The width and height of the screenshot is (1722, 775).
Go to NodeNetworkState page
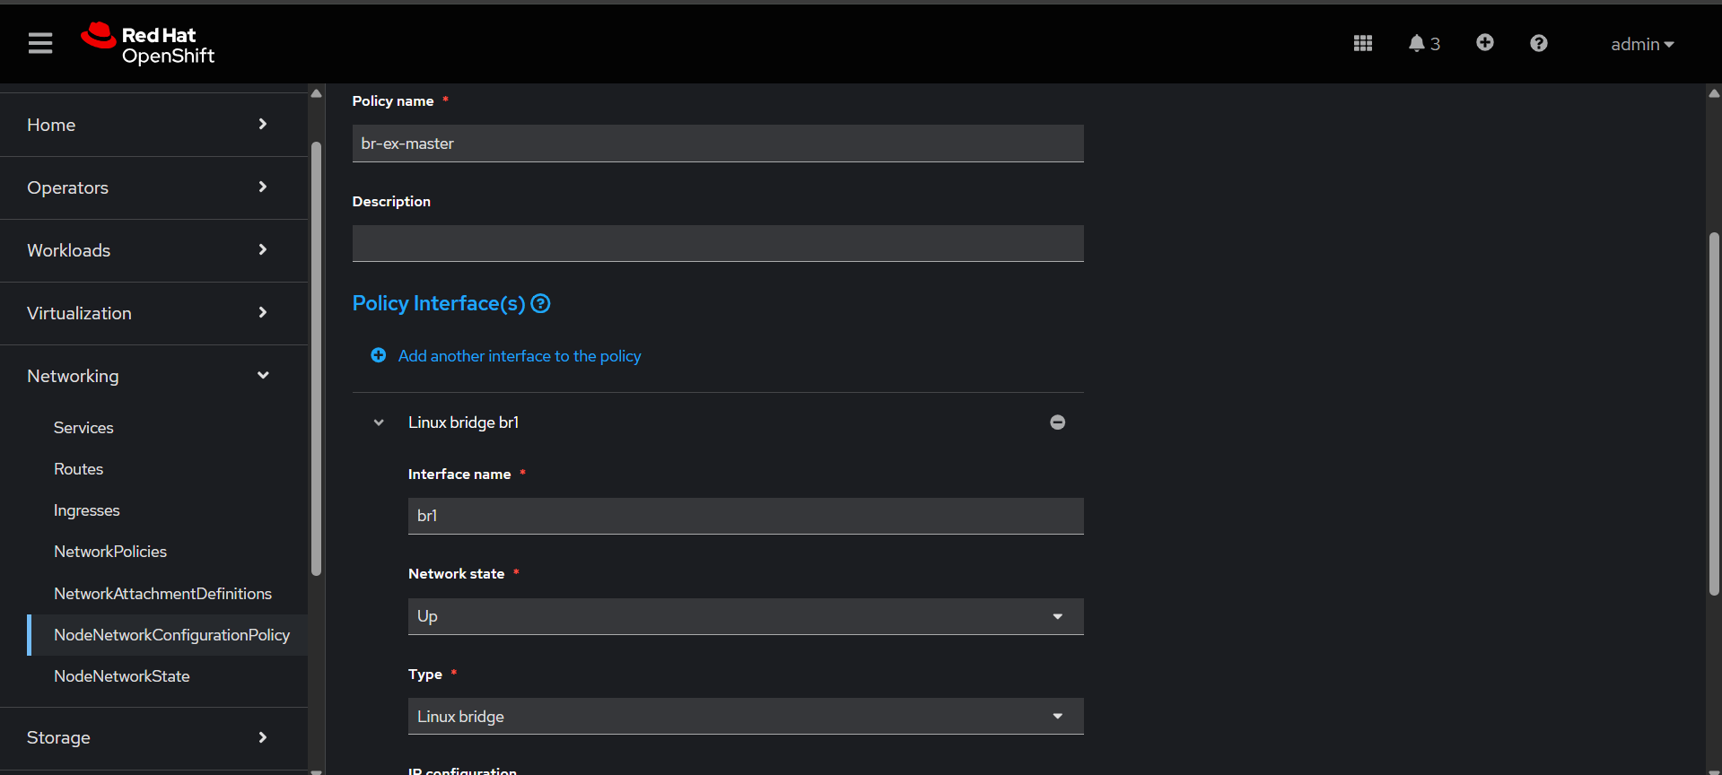[x=122, y=676]
